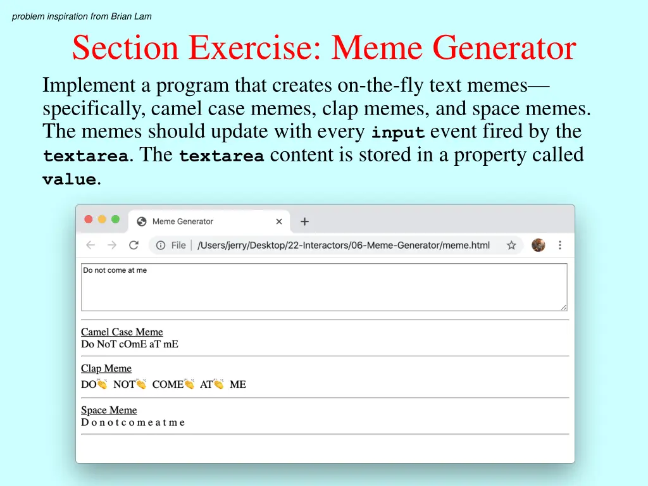
Task: Open a new tab with the plus button
Action: click(x=304, y=221)
